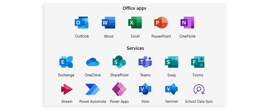Open the Power Apps icon
This screenshot has height=109, width=270.
pyautogui.click(x=119, y=89)
